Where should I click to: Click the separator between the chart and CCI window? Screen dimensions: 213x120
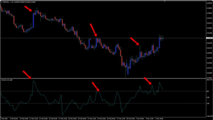coord(102,78)
